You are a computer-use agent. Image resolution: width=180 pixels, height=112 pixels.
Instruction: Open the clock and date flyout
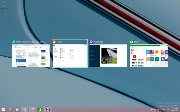[175, 109]
